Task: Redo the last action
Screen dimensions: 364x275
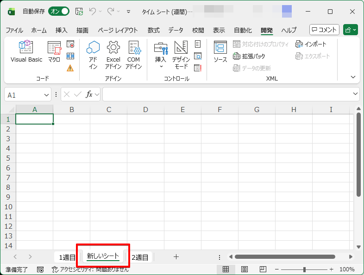Action: (111, 11)
